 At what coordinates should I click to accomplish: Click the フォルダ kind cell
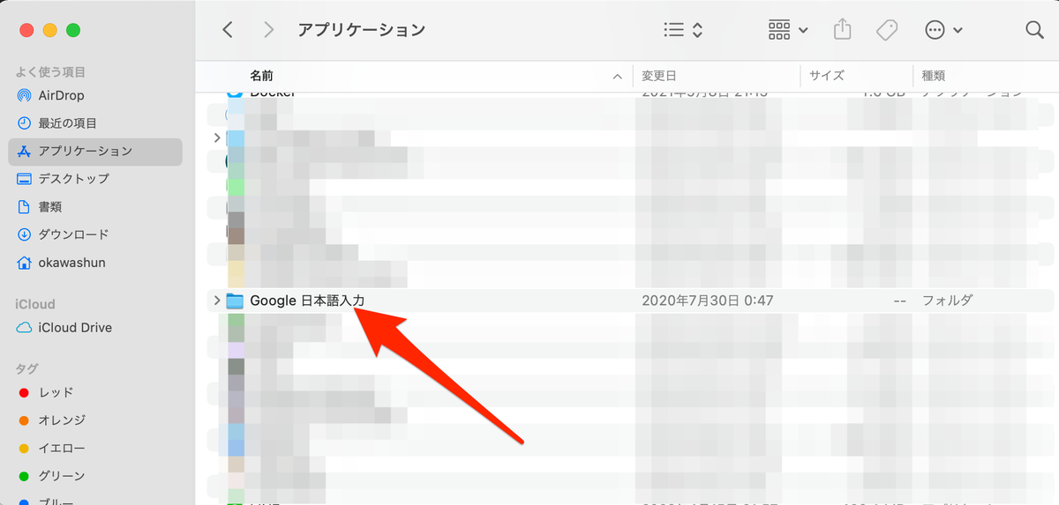point(947,301)
